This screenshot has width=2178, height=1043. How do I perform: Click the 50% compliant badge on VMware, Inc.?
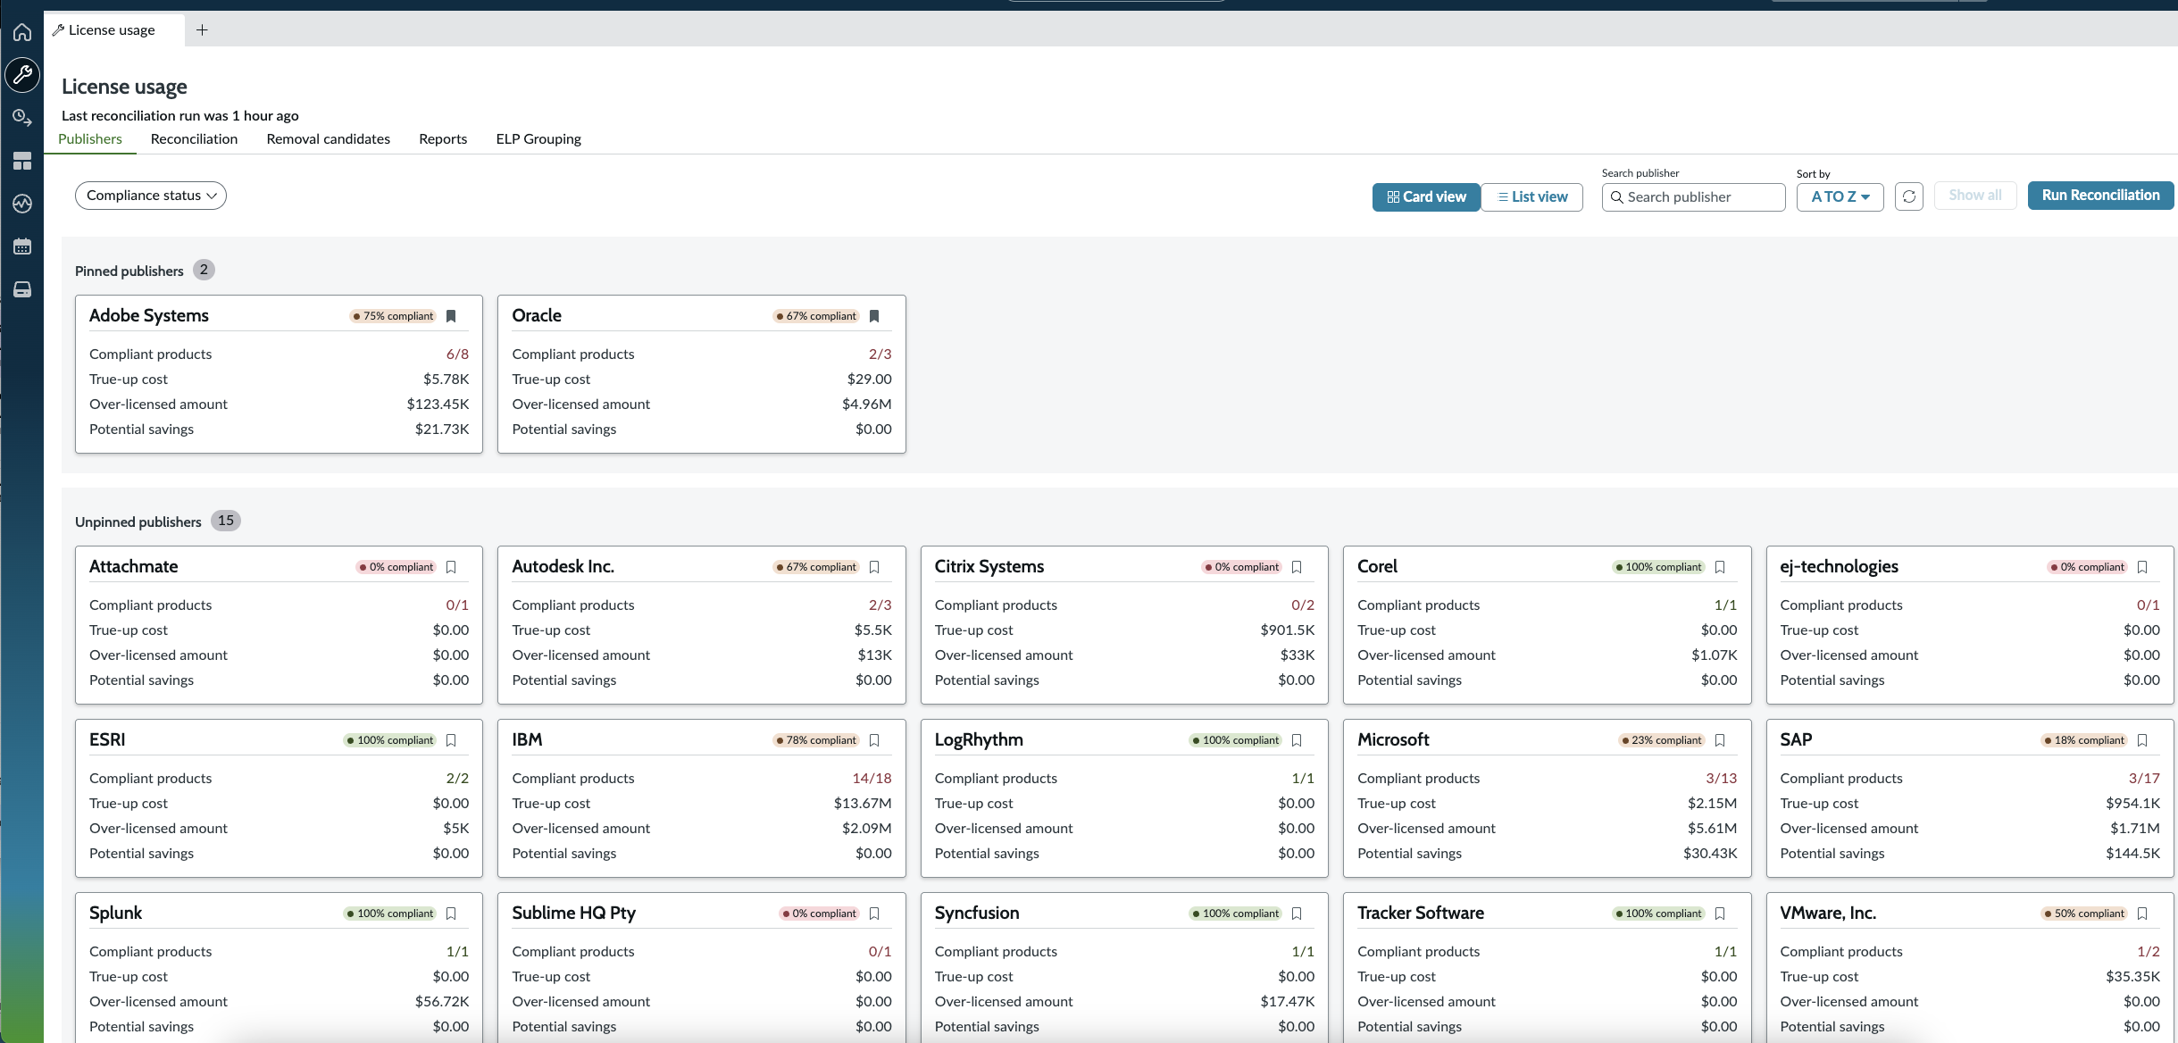point(2084,914)
